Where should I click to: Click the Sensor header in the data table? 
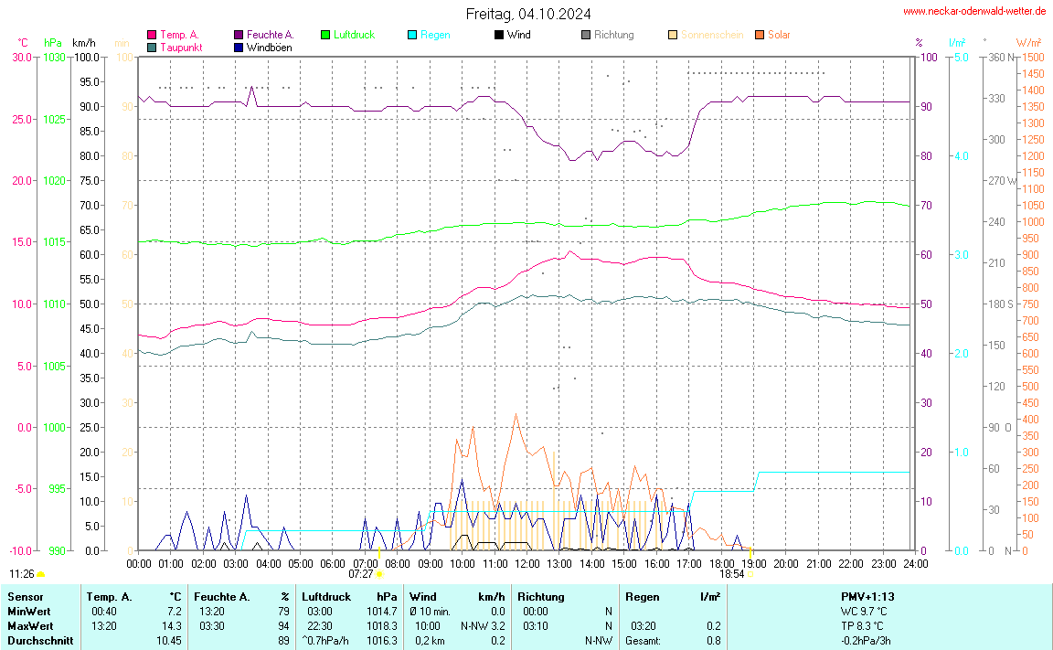pos(25,596)
